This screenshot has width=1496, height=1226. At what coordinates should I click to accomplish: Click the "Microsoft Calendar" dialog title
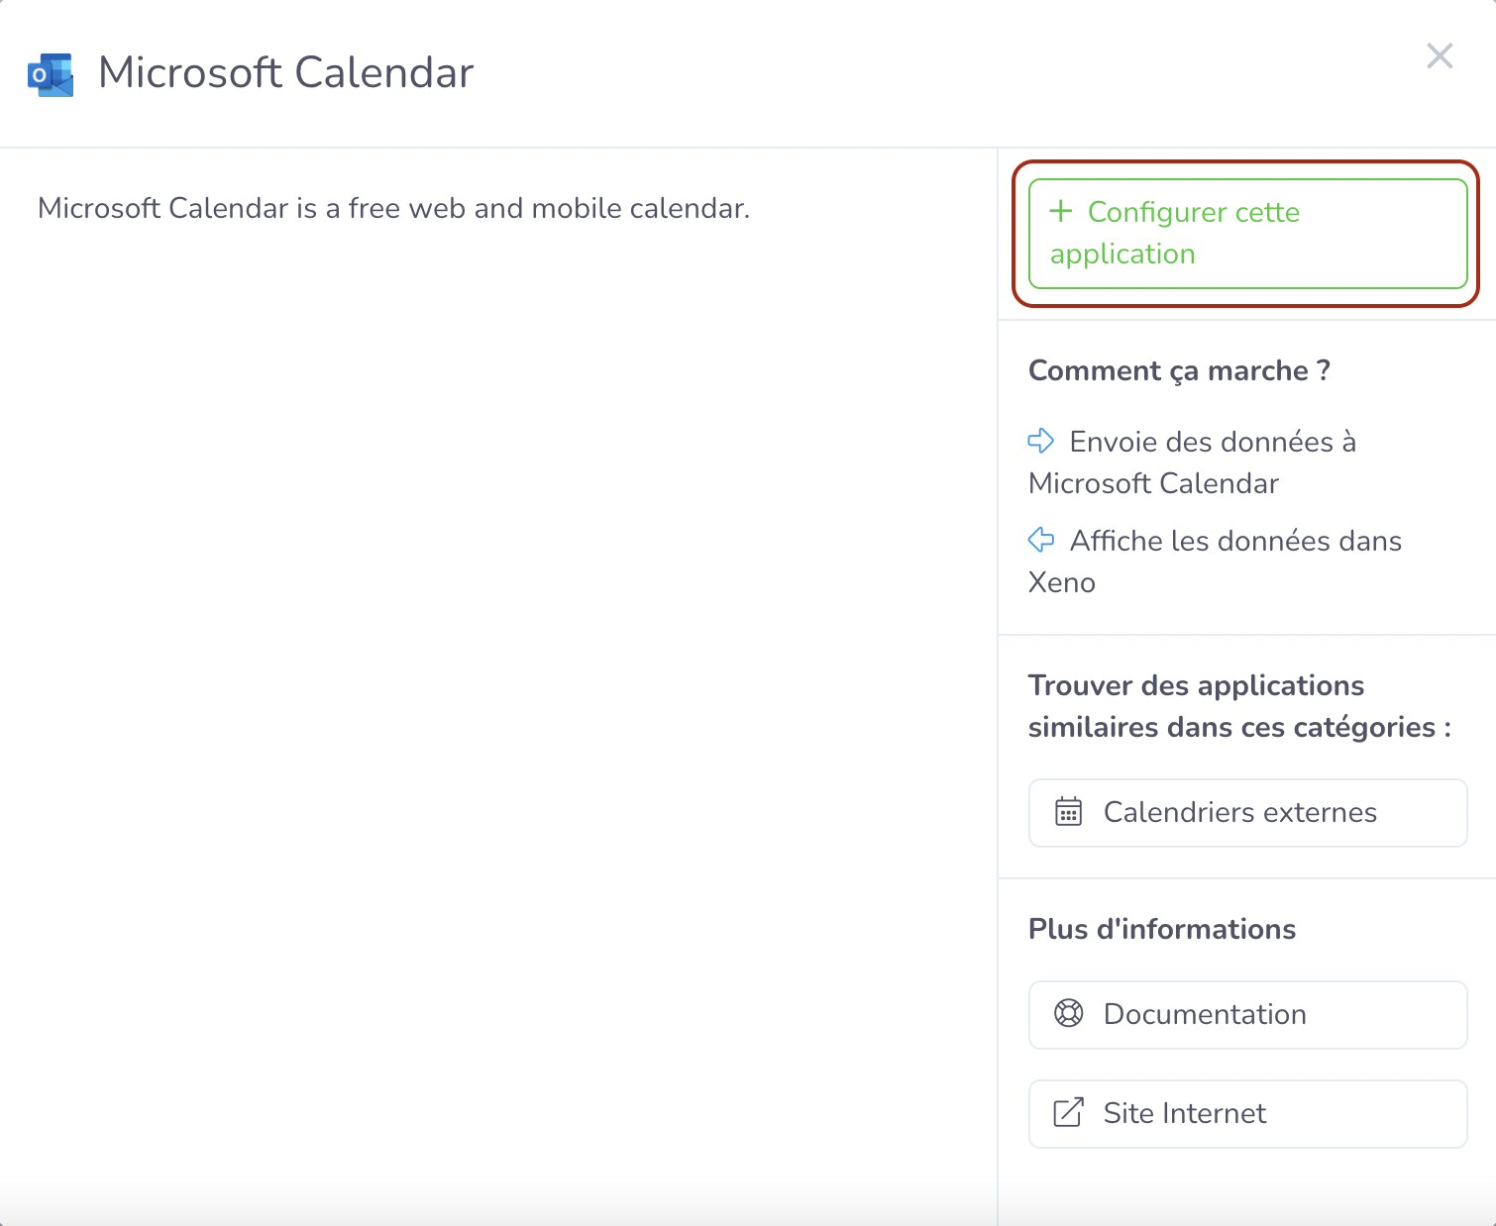(x=285, y=72)
